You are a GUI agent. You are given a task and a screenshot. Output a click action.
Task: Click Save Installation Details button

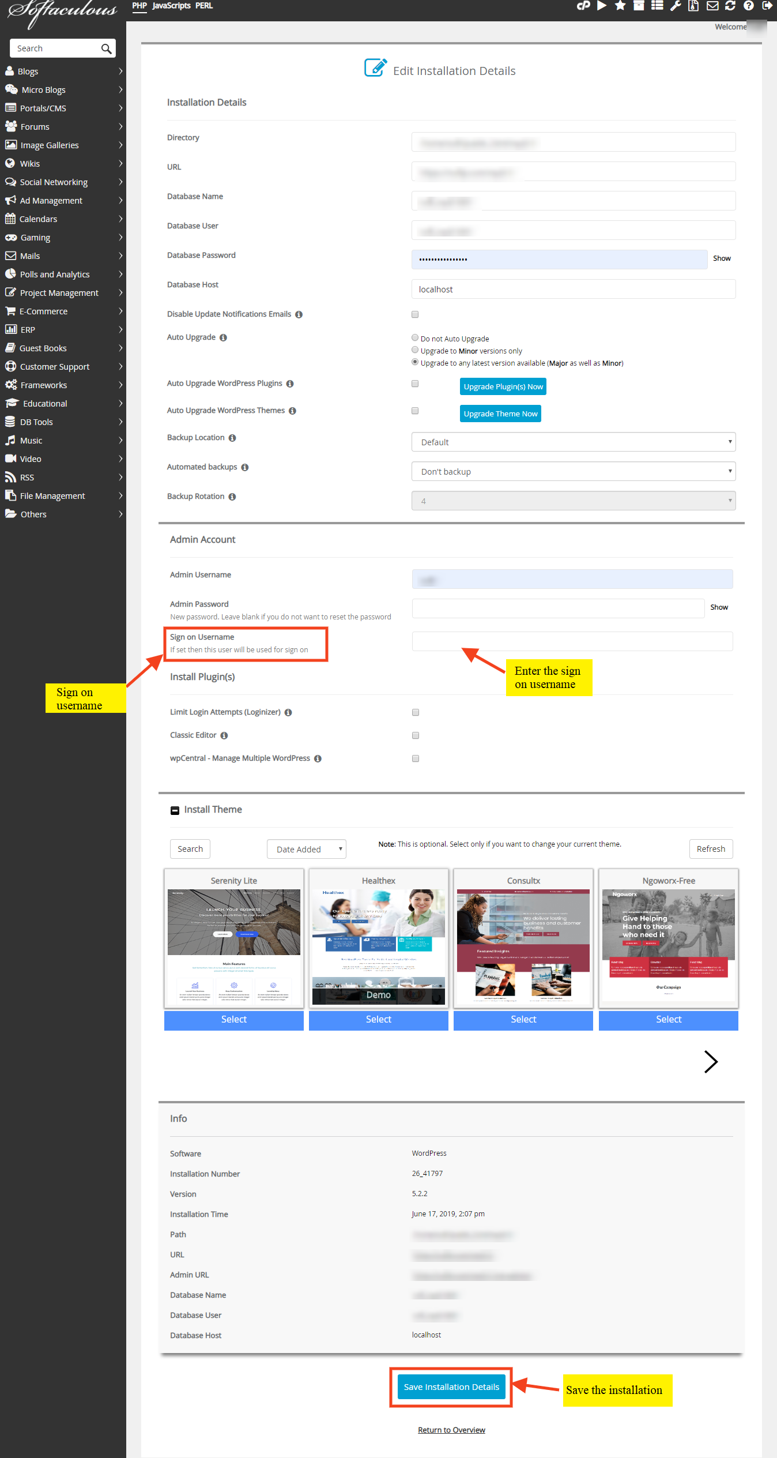coord(451,1386)
